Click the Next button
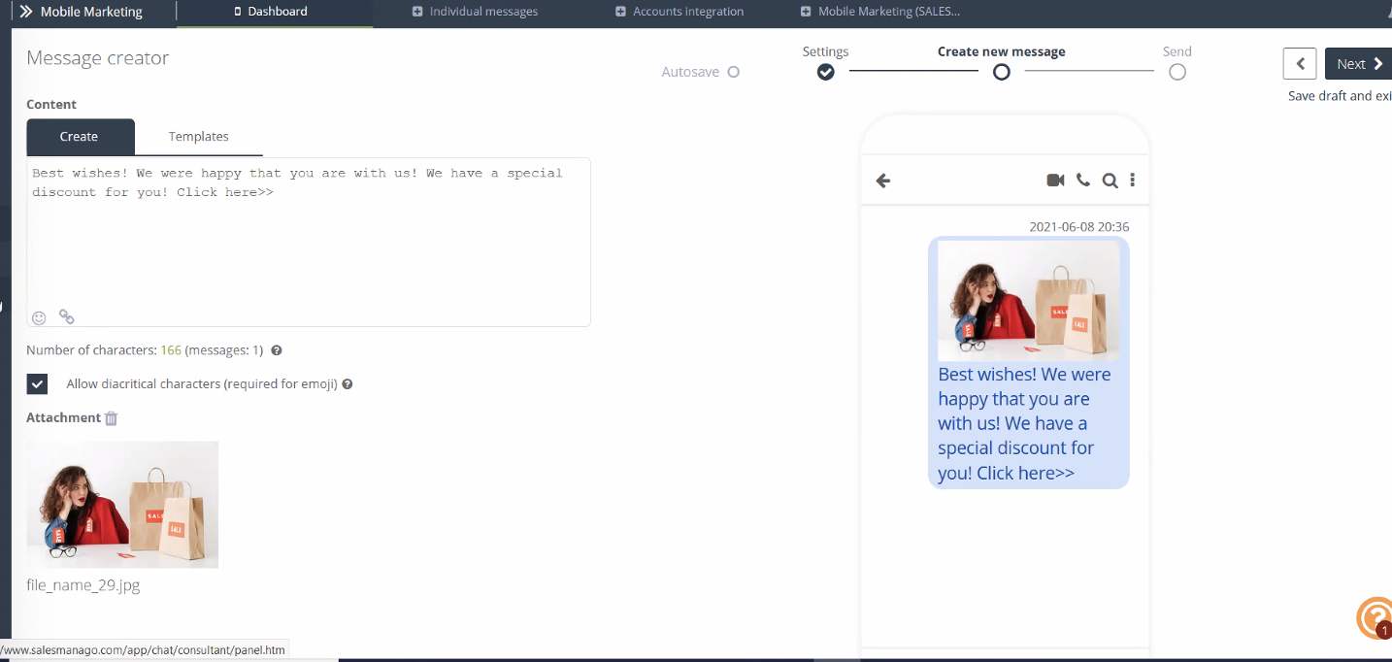Image resolution: width=1392 pixels, height=662 pixels. click(x=1357, y=64)
